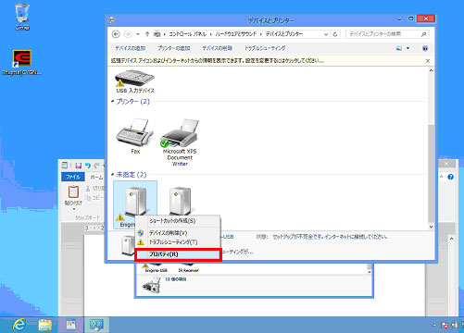Click scroll down arrow of device list
The image size is (464, 333).
point(431,227)
